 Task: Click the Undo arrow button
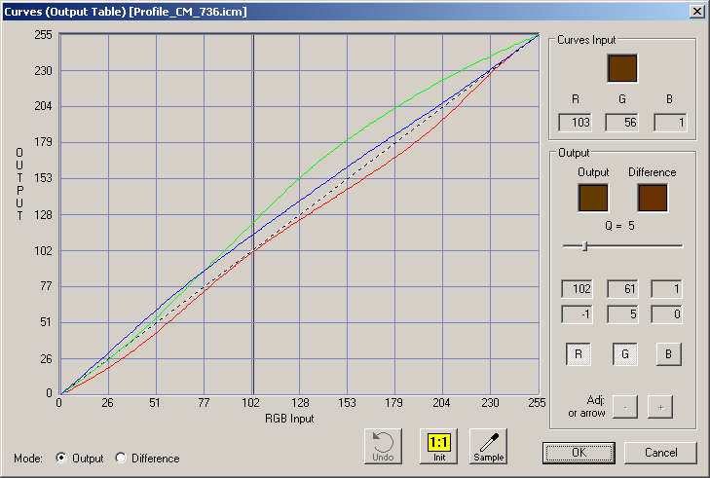pos(383,446)
